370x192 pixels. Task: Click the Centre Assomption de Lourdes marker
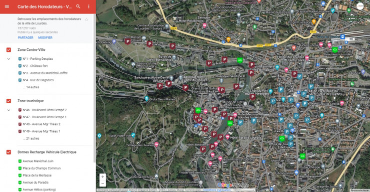click(167, 26)
